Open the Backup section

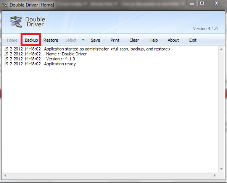[31, 40]
